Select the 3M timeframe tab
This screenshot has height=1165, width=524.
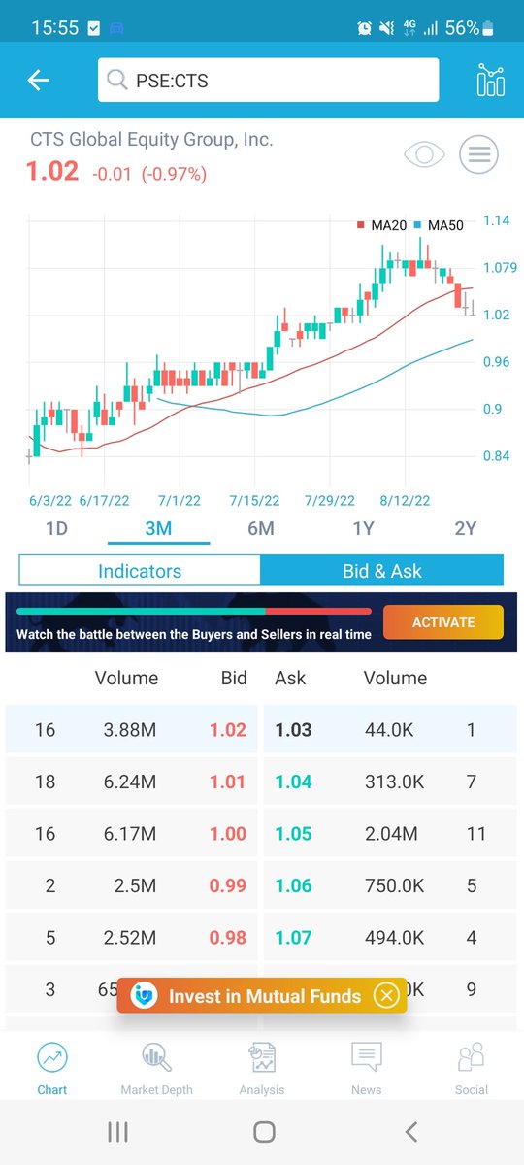pos(158,528)
